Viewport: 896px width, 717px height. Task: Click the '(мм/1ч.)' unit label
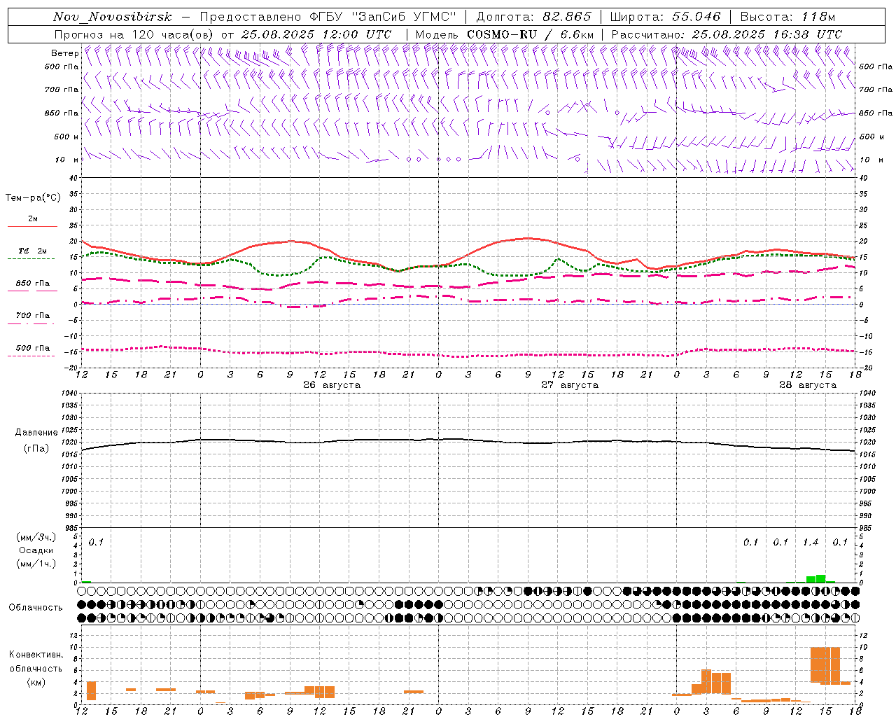pos(36,564)
